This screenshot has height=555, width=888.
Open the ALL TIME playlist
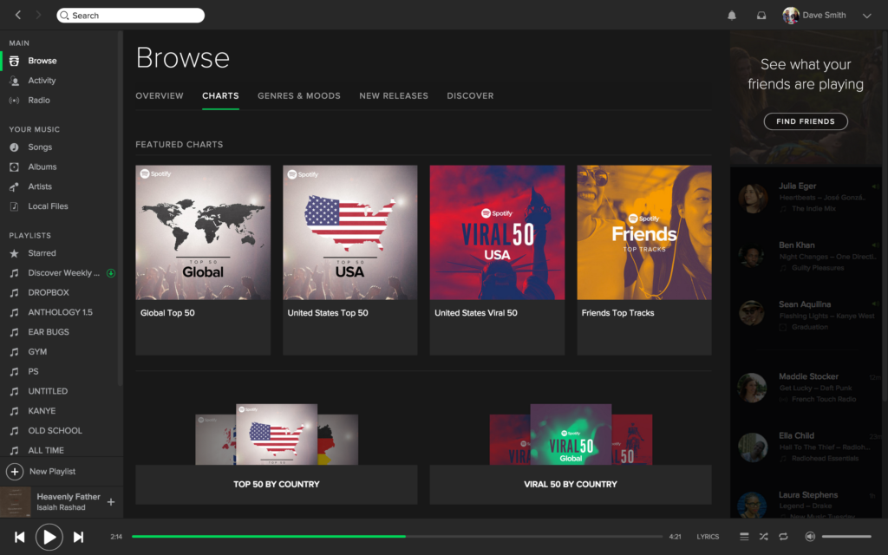click(46, 450)
